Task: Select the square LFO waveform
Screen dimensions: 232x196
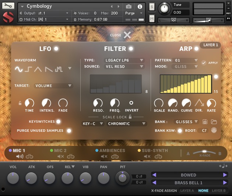Action: point(28,69)
